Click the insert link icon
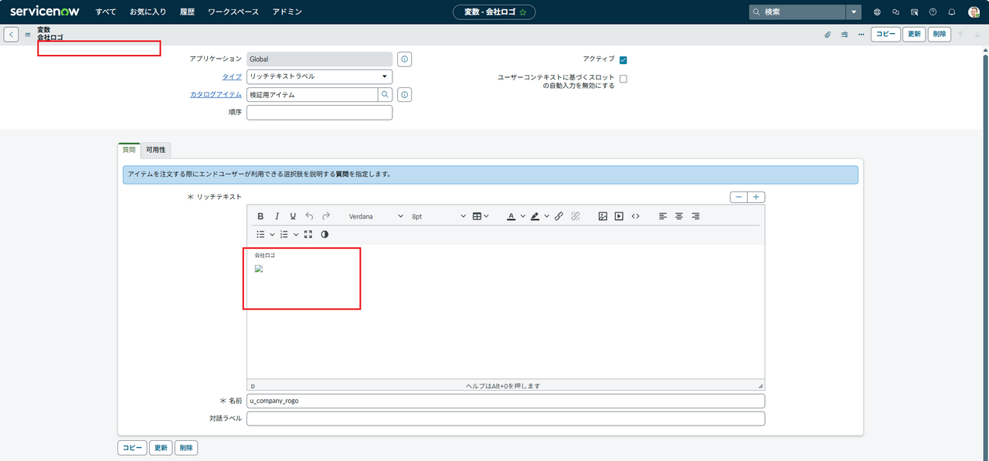The width and height of the screenshot is (989, 461). point(559,216)
